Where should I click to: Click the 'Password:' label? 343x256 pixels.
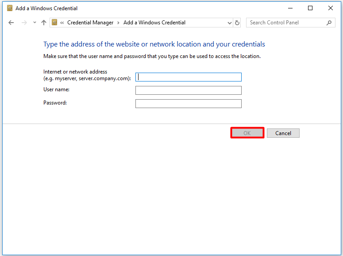click(x=55, y=103)
